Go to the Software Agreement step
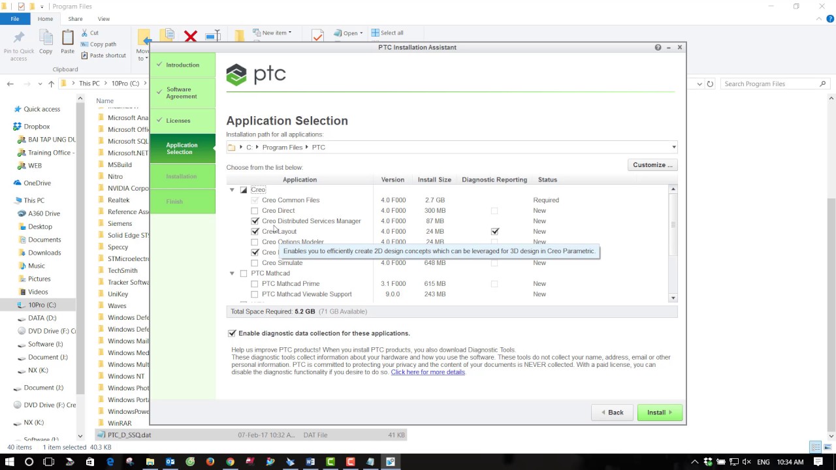 [x=182, y=93]
